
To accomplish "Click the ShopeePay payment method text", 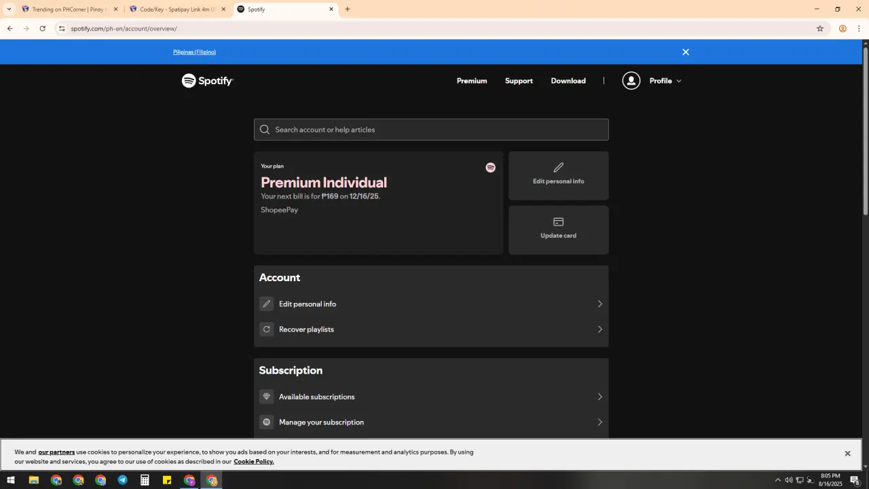I will (x=280, y=210).
